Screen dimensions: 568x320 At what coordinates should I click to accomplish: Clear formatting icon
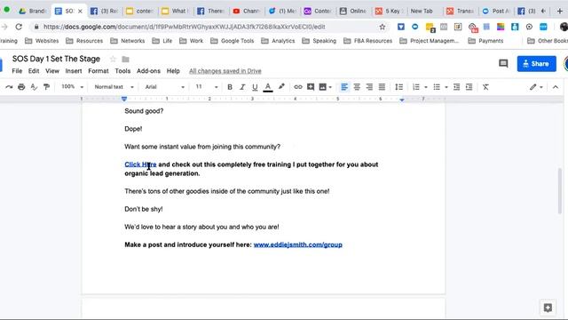click(x=485, y=87)
